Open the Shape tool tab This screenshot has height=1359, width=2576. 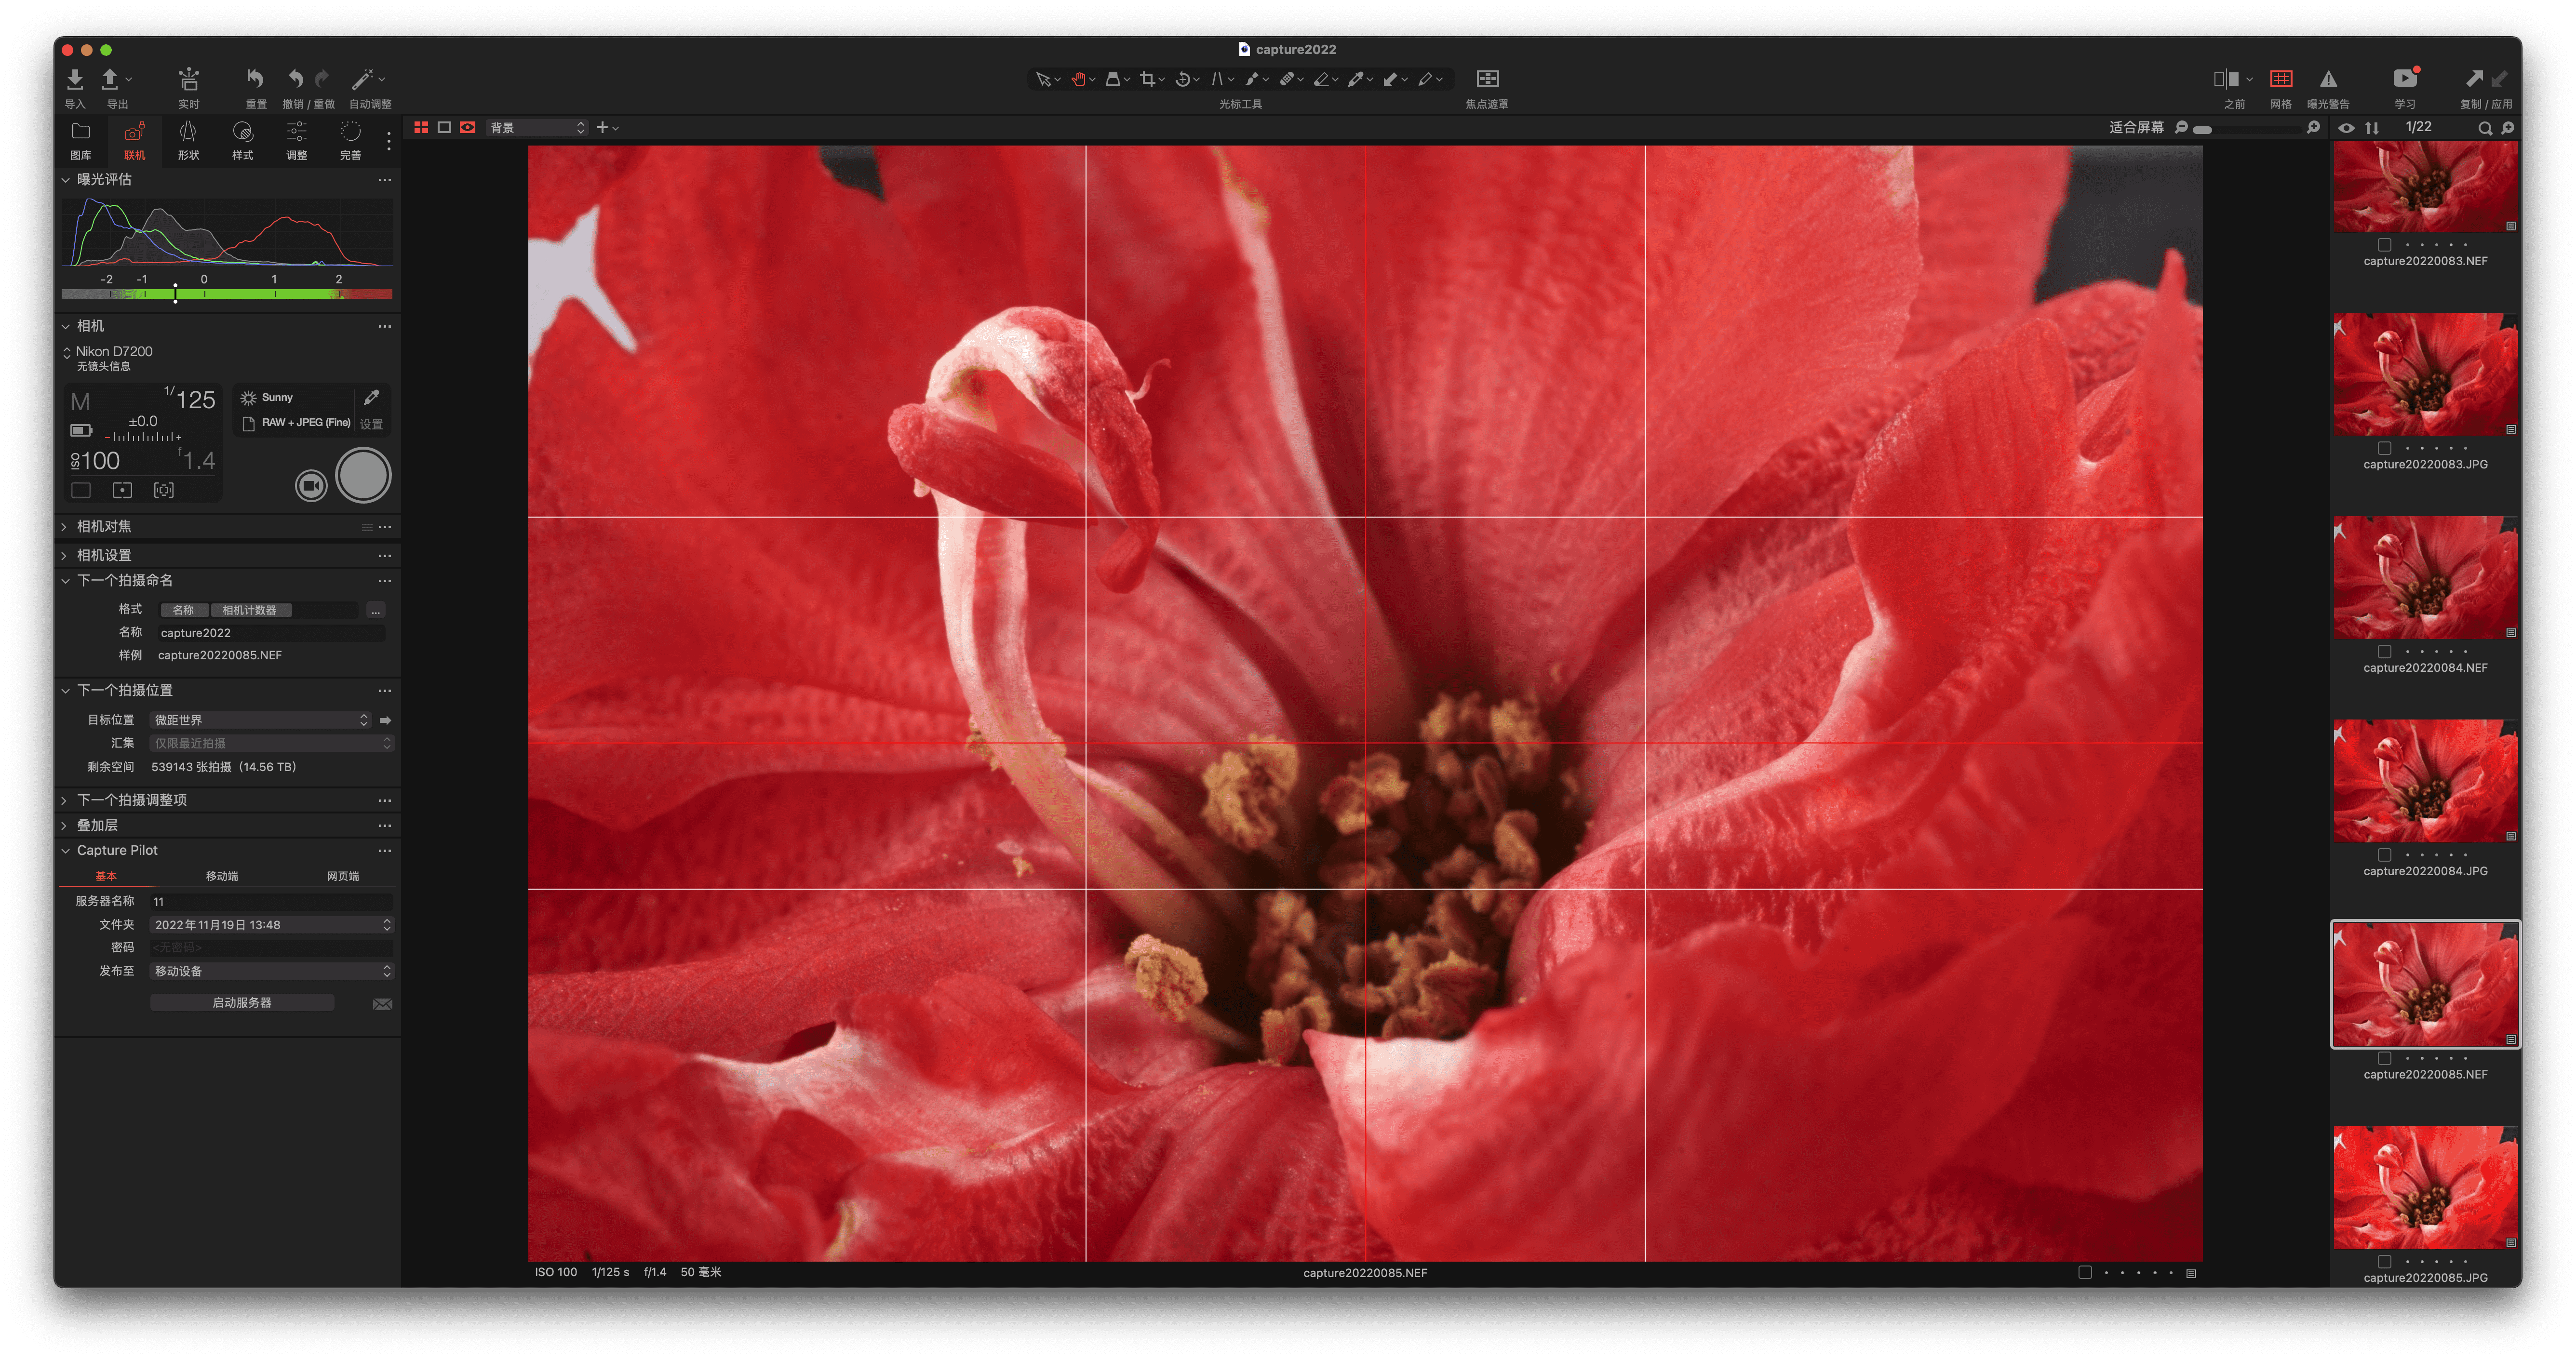(188, 138)
